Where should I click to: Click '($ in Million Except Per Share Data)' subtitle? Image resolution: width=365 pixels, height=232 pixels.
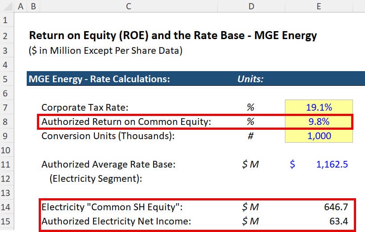point(105,51)
